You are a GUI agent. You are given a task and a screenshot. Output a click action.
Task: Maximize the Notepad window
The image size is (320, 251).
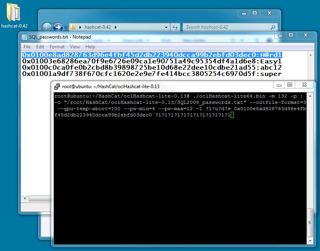[x=291, y=35]
